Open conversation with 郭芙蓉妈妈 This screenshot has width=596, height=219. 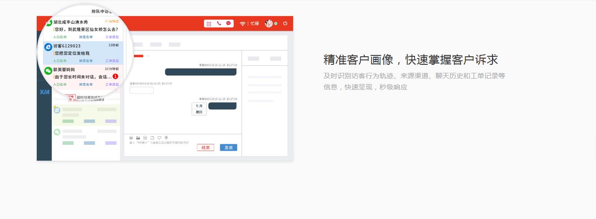[x=83, y=77]
